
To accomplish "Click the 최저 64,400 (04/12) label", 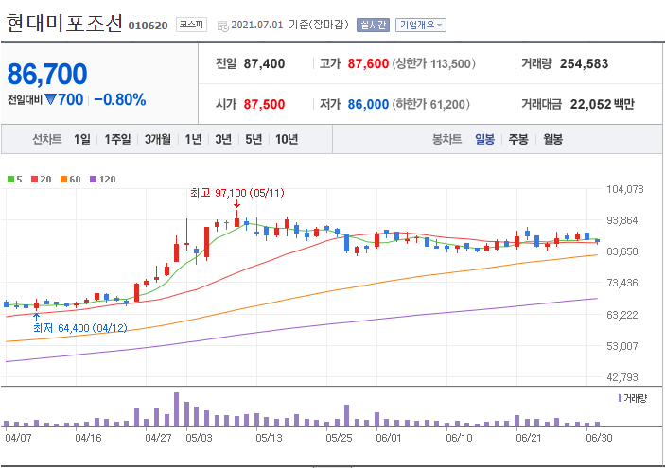I will (x=80, y=328).
